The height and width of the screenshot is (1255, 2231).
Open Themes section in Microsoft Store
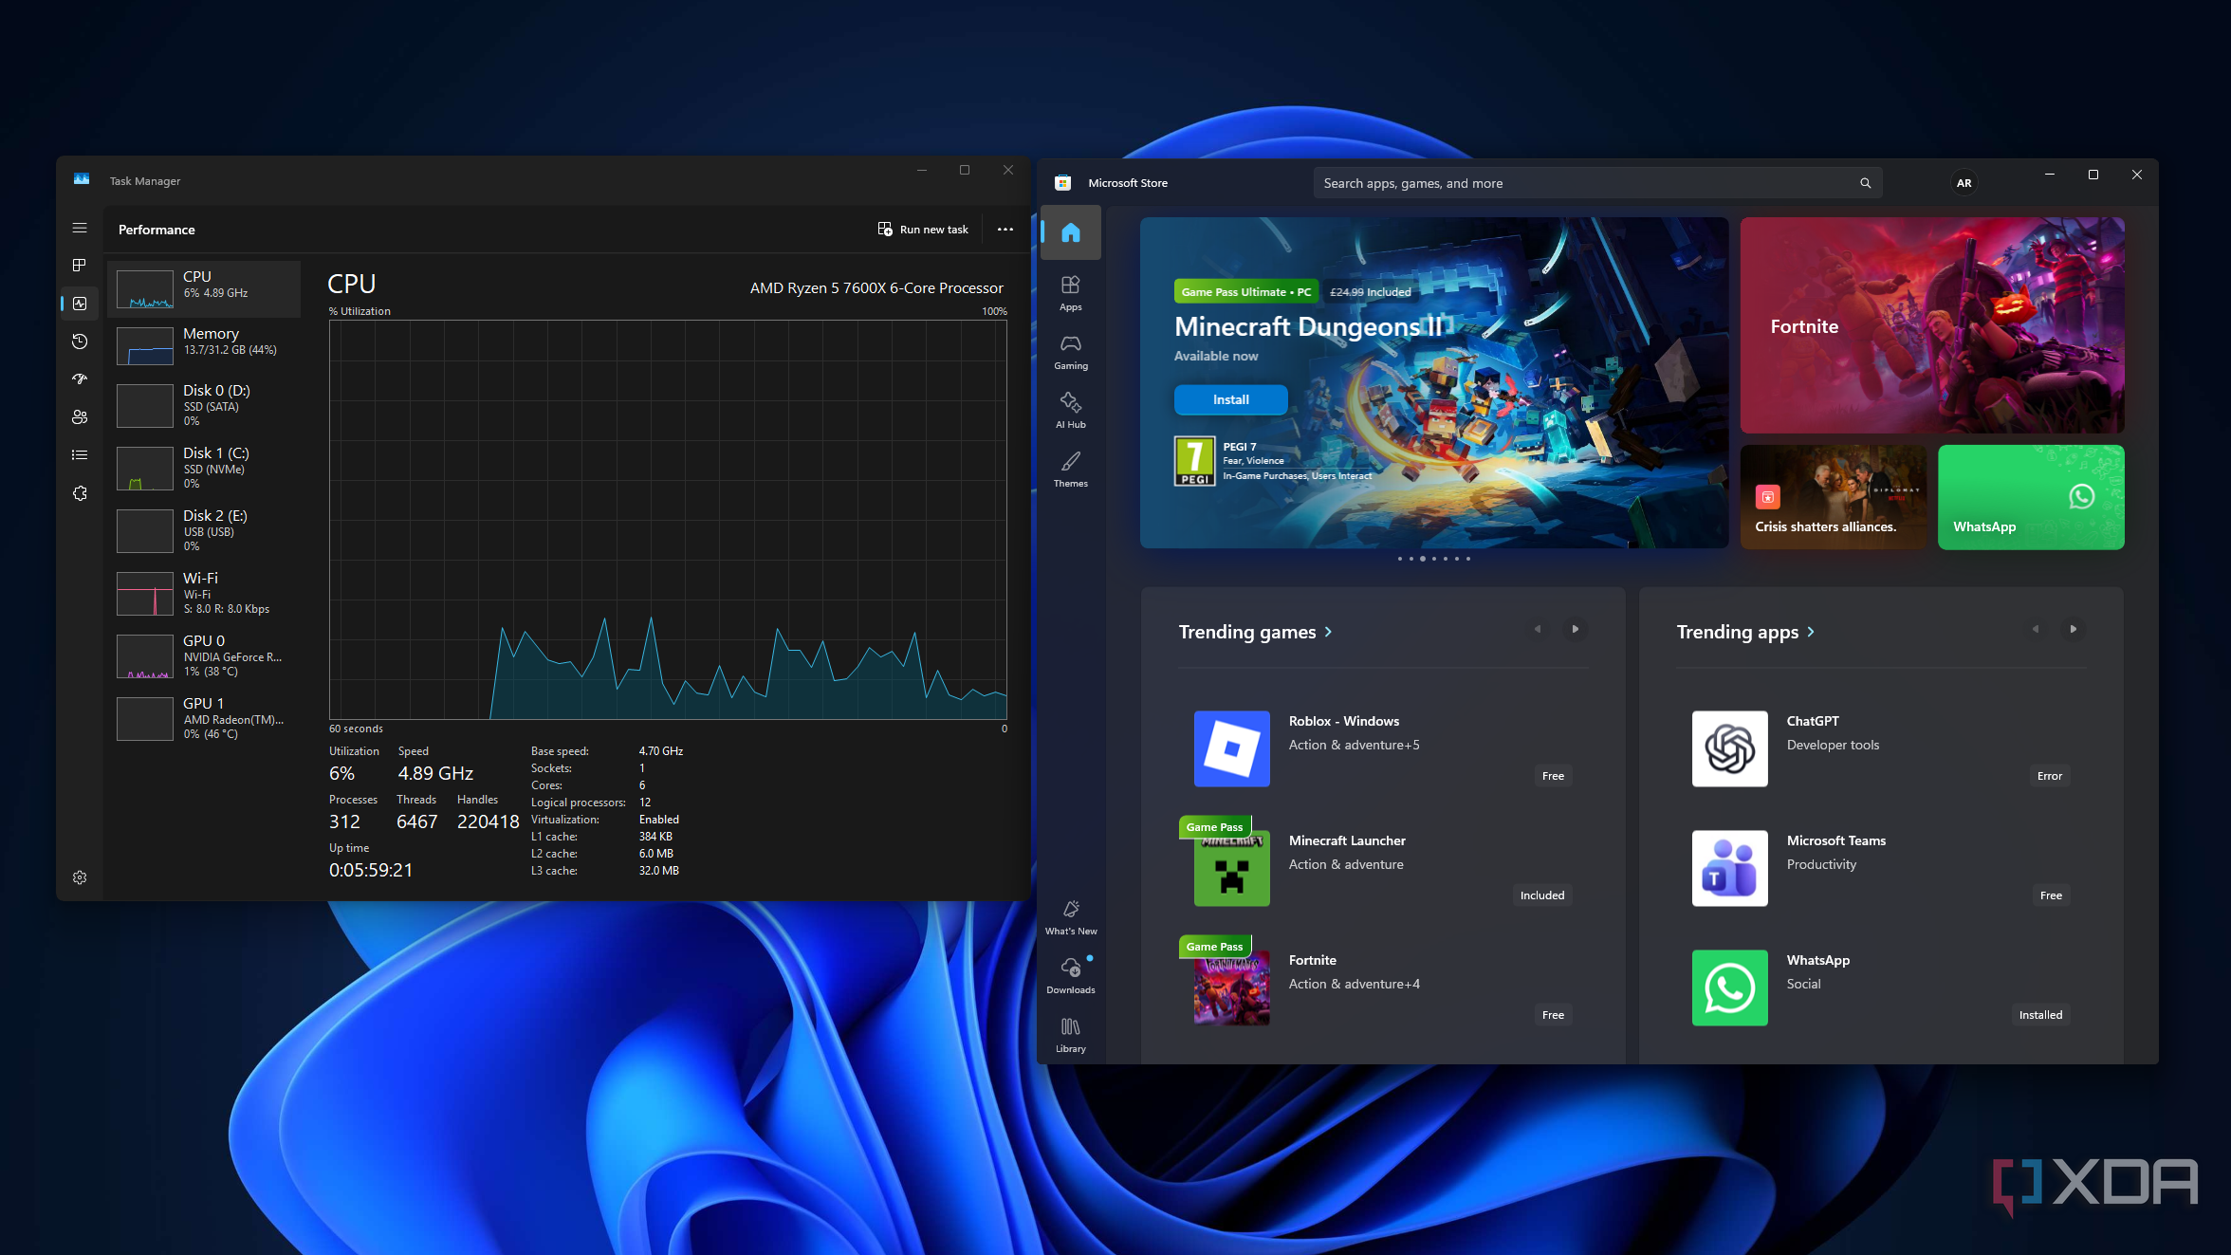point(1071,470)
